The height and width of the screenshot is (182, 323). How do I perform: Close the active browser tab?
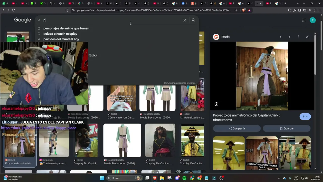pyautogui.click(x=261, y=3)
